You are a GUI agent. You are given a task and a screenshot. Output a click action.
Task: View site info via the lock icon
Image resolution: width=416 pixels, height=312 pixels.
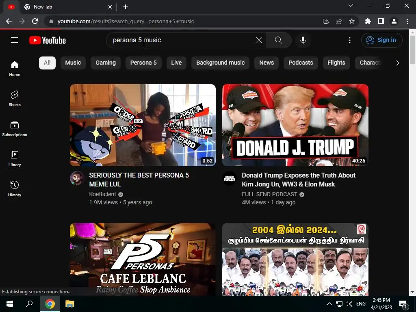(x=51, y=21)
